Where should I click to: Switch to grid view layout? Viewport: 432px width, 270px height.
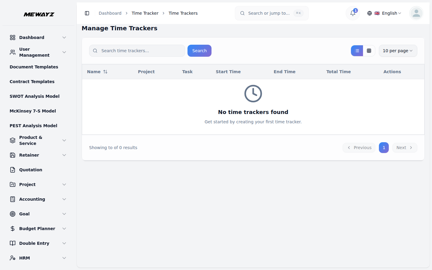coord(369,51)
